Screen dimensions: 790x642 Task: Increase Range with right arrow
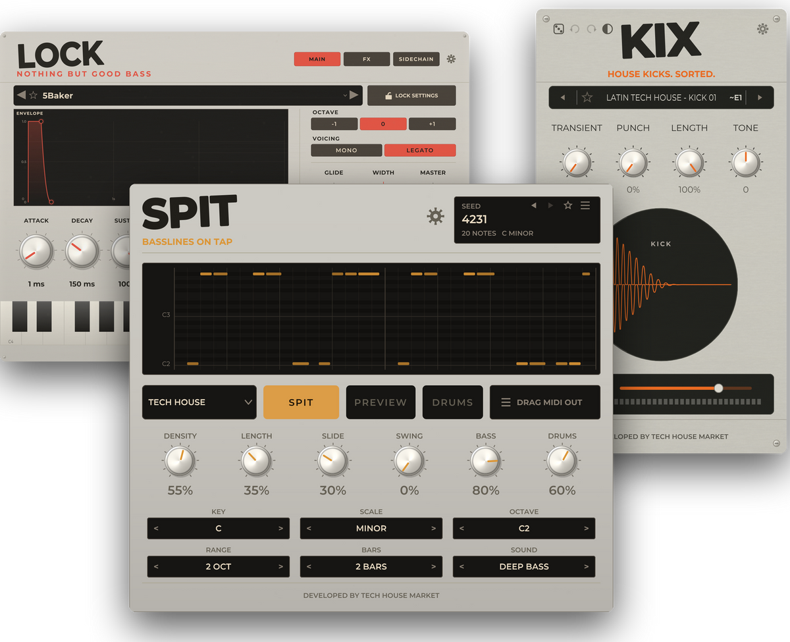(280, 566)
